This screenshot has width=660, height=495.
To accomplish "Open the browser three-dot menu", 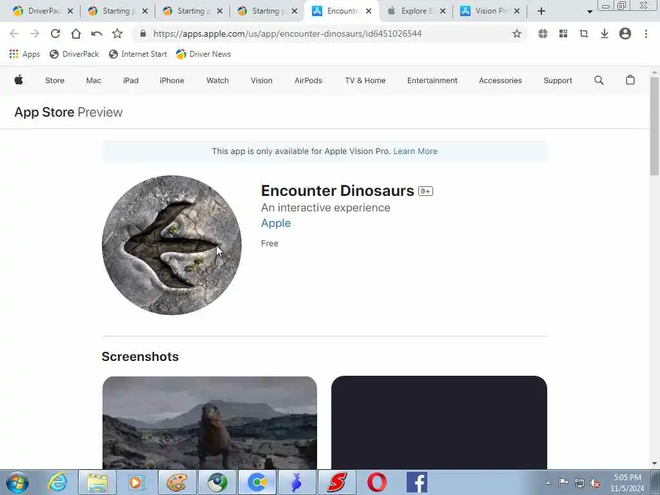I will [646, 34].
